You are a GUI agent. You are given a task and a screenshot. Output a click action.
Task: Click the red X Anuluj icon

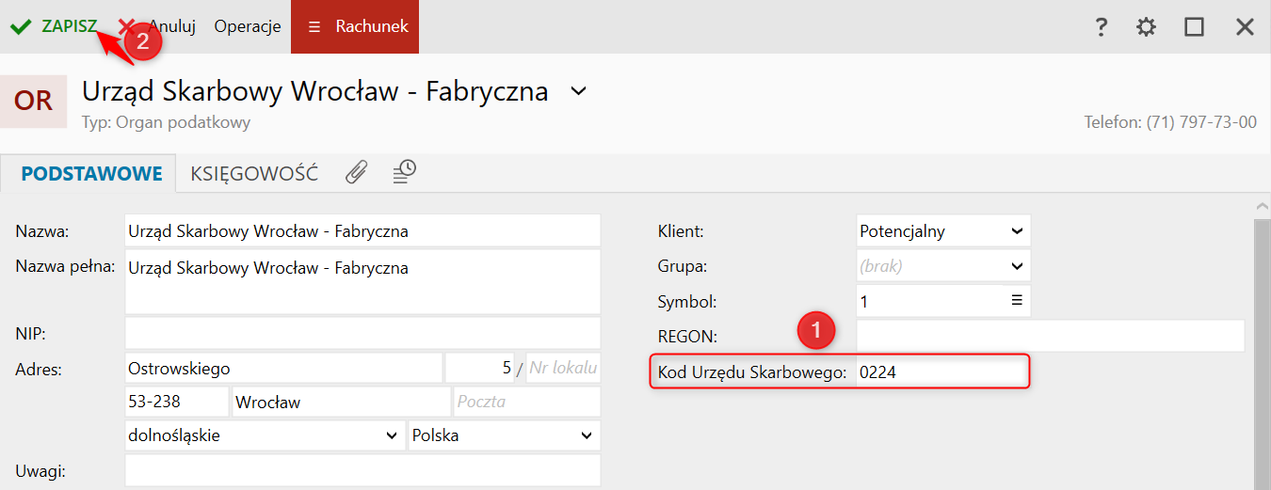[x=126, y=26]
